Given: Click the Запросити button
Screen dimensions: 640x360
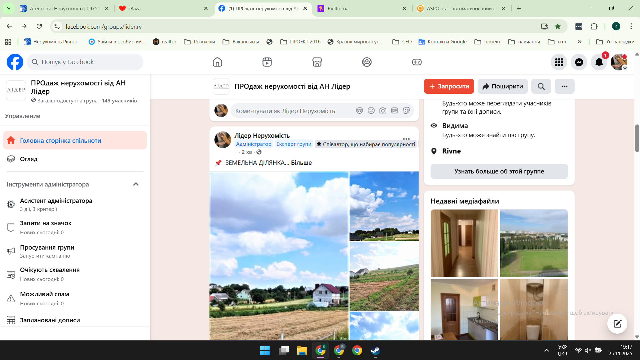Looking at the screenshot, I should click(x=449, y=86).
